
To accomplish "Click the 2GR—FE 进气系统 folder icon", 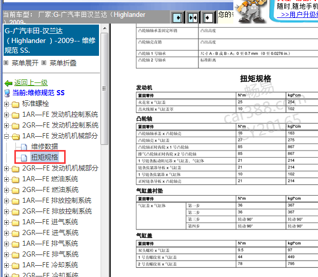I will click(15, 233).
